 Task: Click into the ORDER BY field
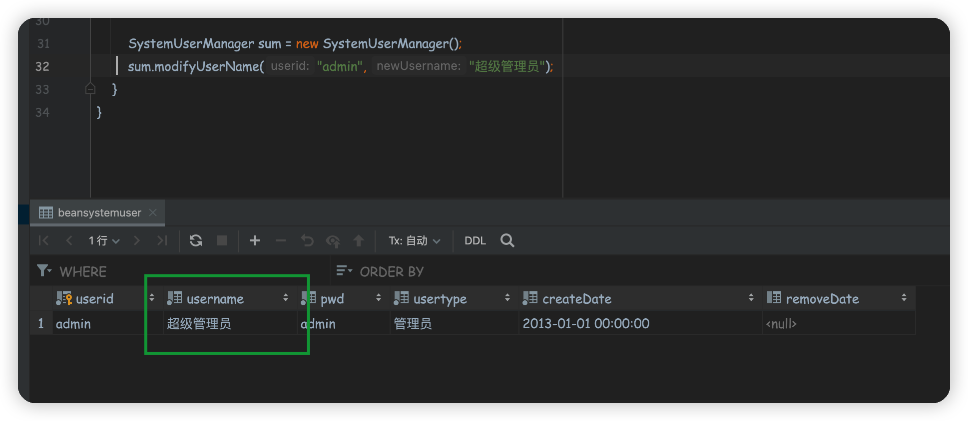tap(639, 271)
